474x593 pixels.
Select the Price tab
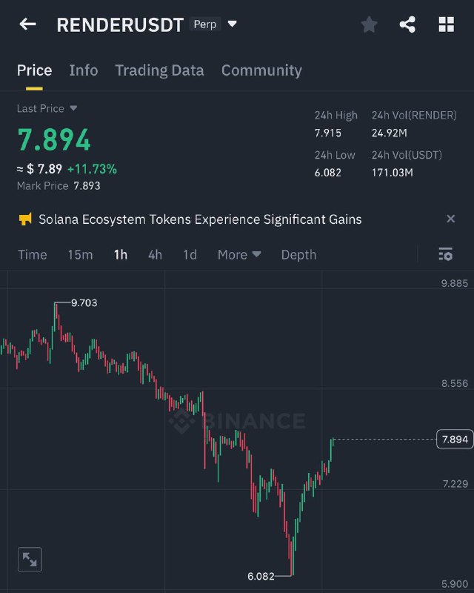(x=34, y=70)
